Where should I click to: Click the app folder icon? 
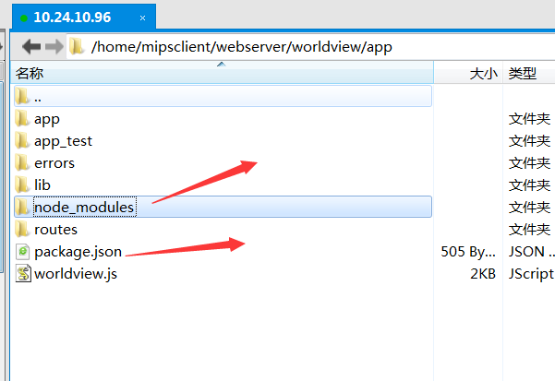tap(22, 118)
